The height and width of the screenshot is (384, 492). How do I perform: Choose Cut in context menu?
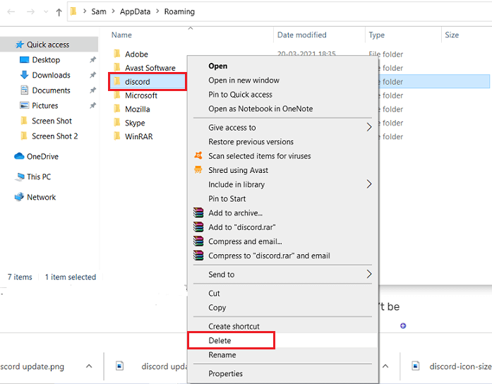pos(215,294)
